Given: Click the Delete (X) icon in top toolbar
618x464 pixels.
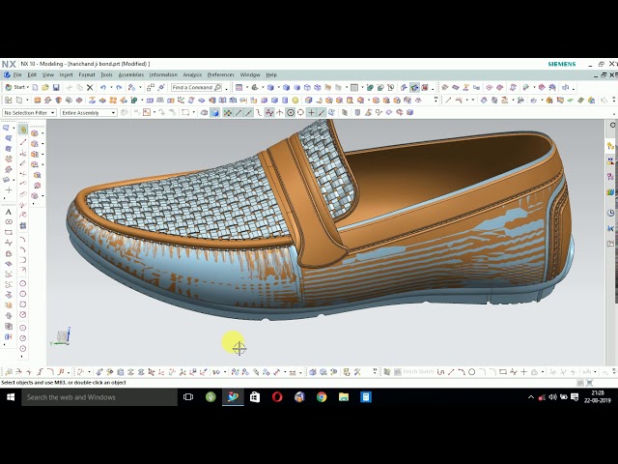Looking at the screenshot, I should [90, 88].
